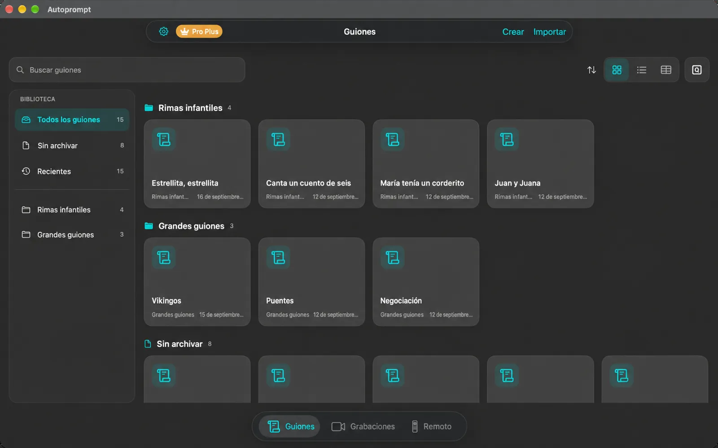Click script icon on Canta un cuento card
The image size is (718, 448).
click(x=278, y=140)
